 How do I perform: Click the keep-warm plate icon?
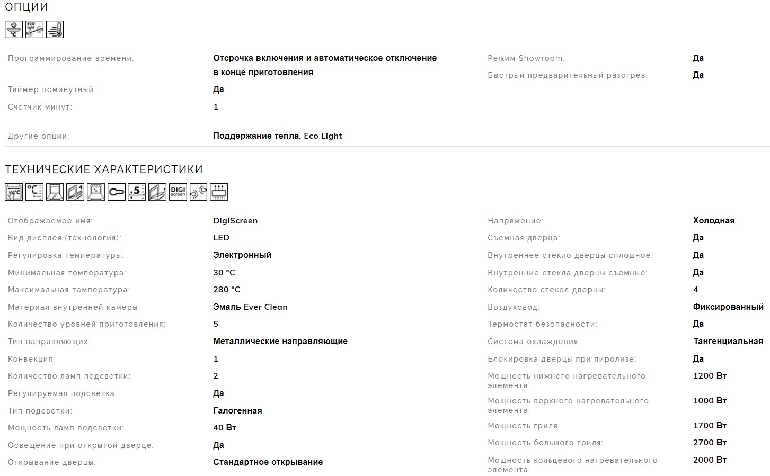(x=14, y=30)
